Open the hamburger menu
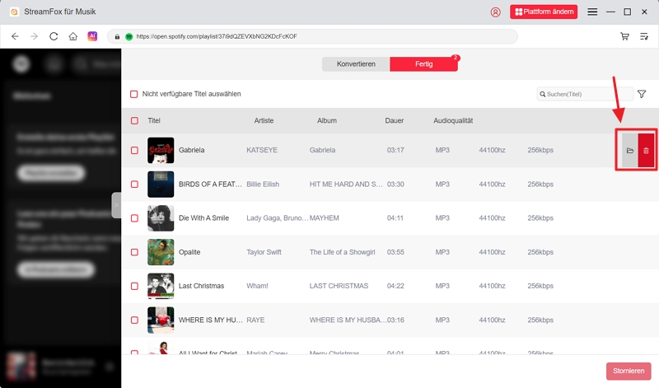659x388 pixels. tap(592, 12)
